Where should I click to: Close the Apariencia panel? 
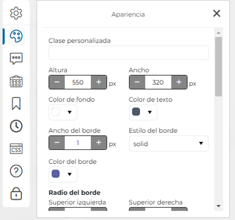tap(217, 13)
